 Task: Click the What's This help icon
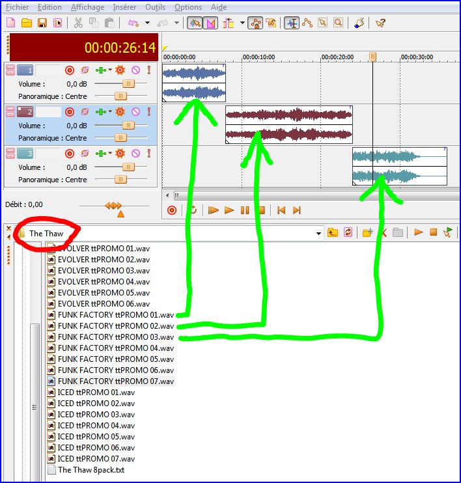[x=380, y=23]
